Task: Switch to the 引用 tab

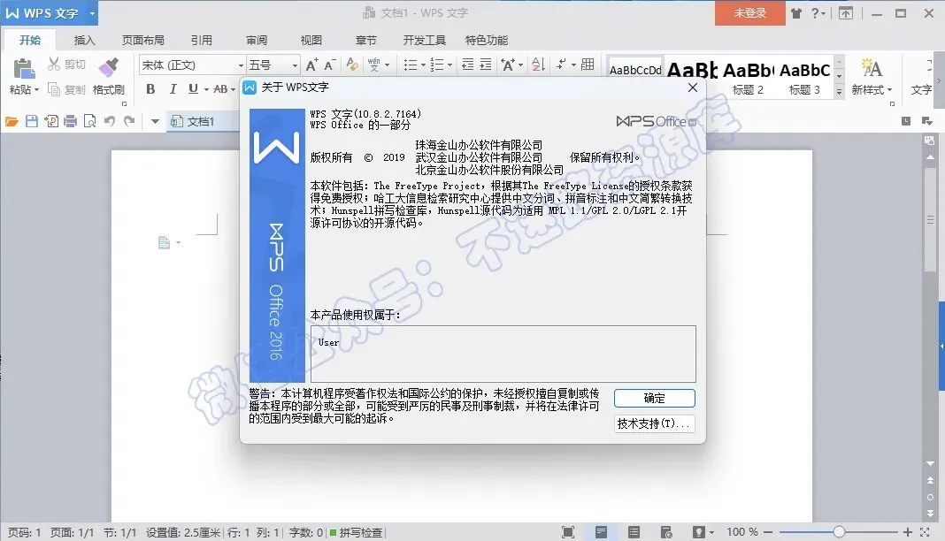Action: click(201, 41)
